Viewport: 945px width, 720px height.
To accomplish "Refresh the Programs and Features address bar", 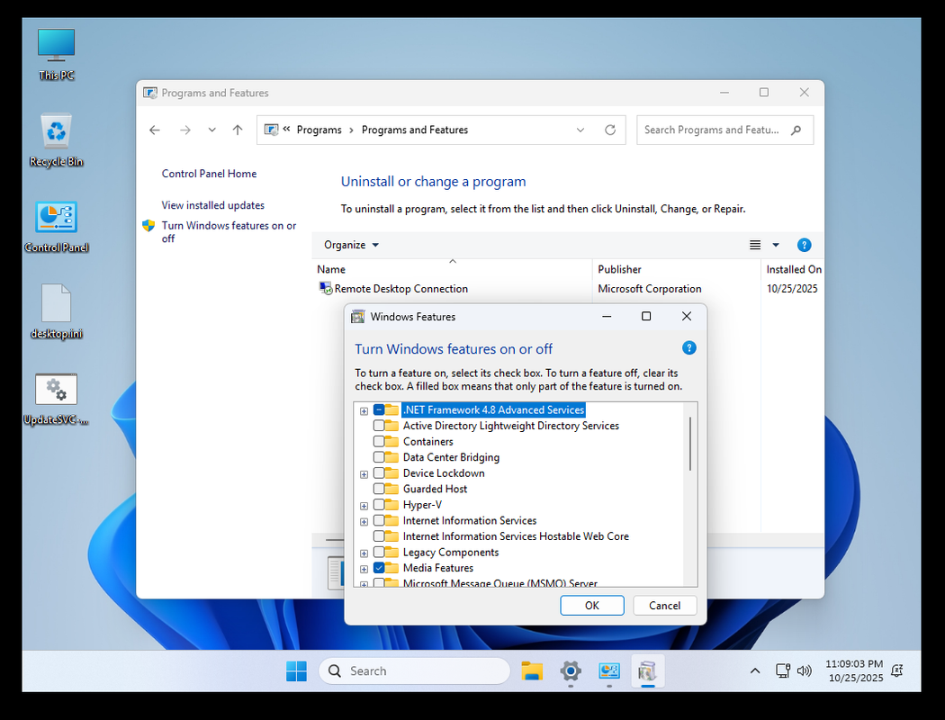I will (x=610, y=130).
